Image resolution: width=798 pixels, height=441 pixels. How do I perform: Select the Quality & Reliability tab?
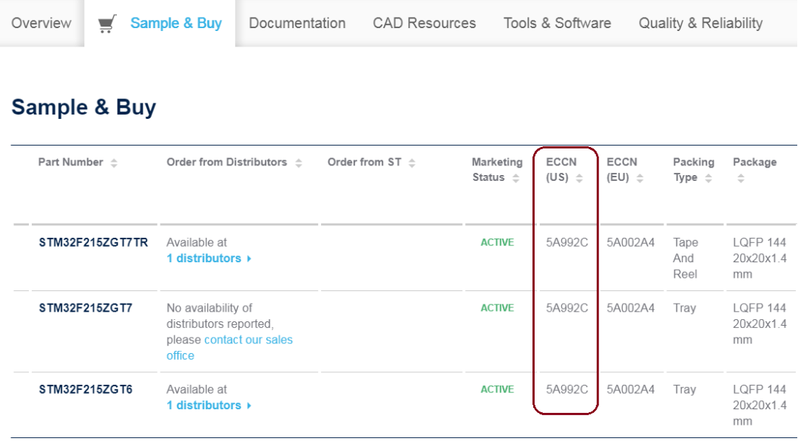[700, 24]
